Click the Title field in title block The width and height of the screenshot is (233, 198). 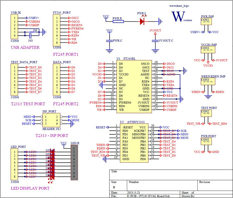(171, 175)
